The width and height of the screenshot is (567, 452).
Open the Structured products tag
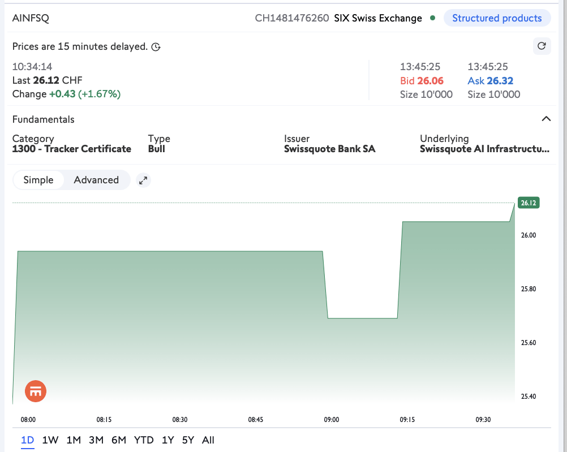pos(497,18)
